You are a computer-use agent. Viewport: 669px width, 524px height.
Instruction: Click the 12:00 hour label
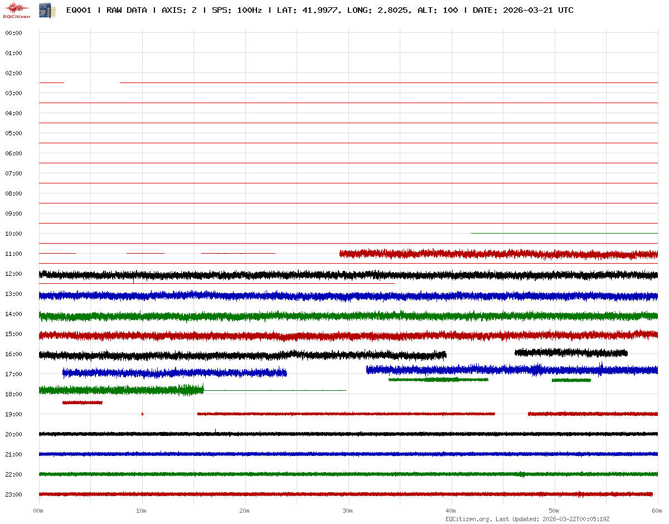pyautogui.click(x=13, y=274)
